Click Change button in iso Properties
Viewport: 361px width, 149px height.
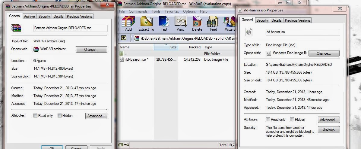click(324, 53)
